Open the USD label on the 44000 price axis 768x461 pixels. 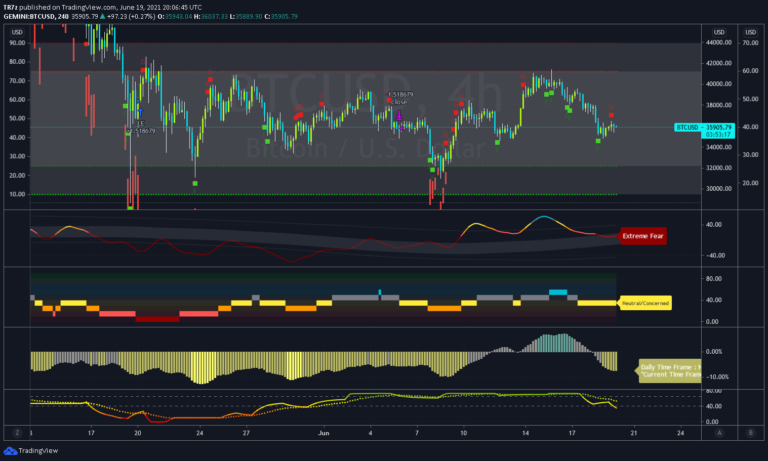719,32
